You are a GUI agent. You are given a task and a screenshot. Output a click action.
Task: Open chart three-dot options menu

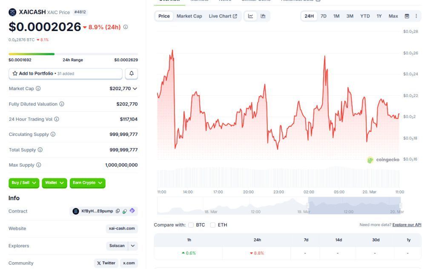pos(416,16)
